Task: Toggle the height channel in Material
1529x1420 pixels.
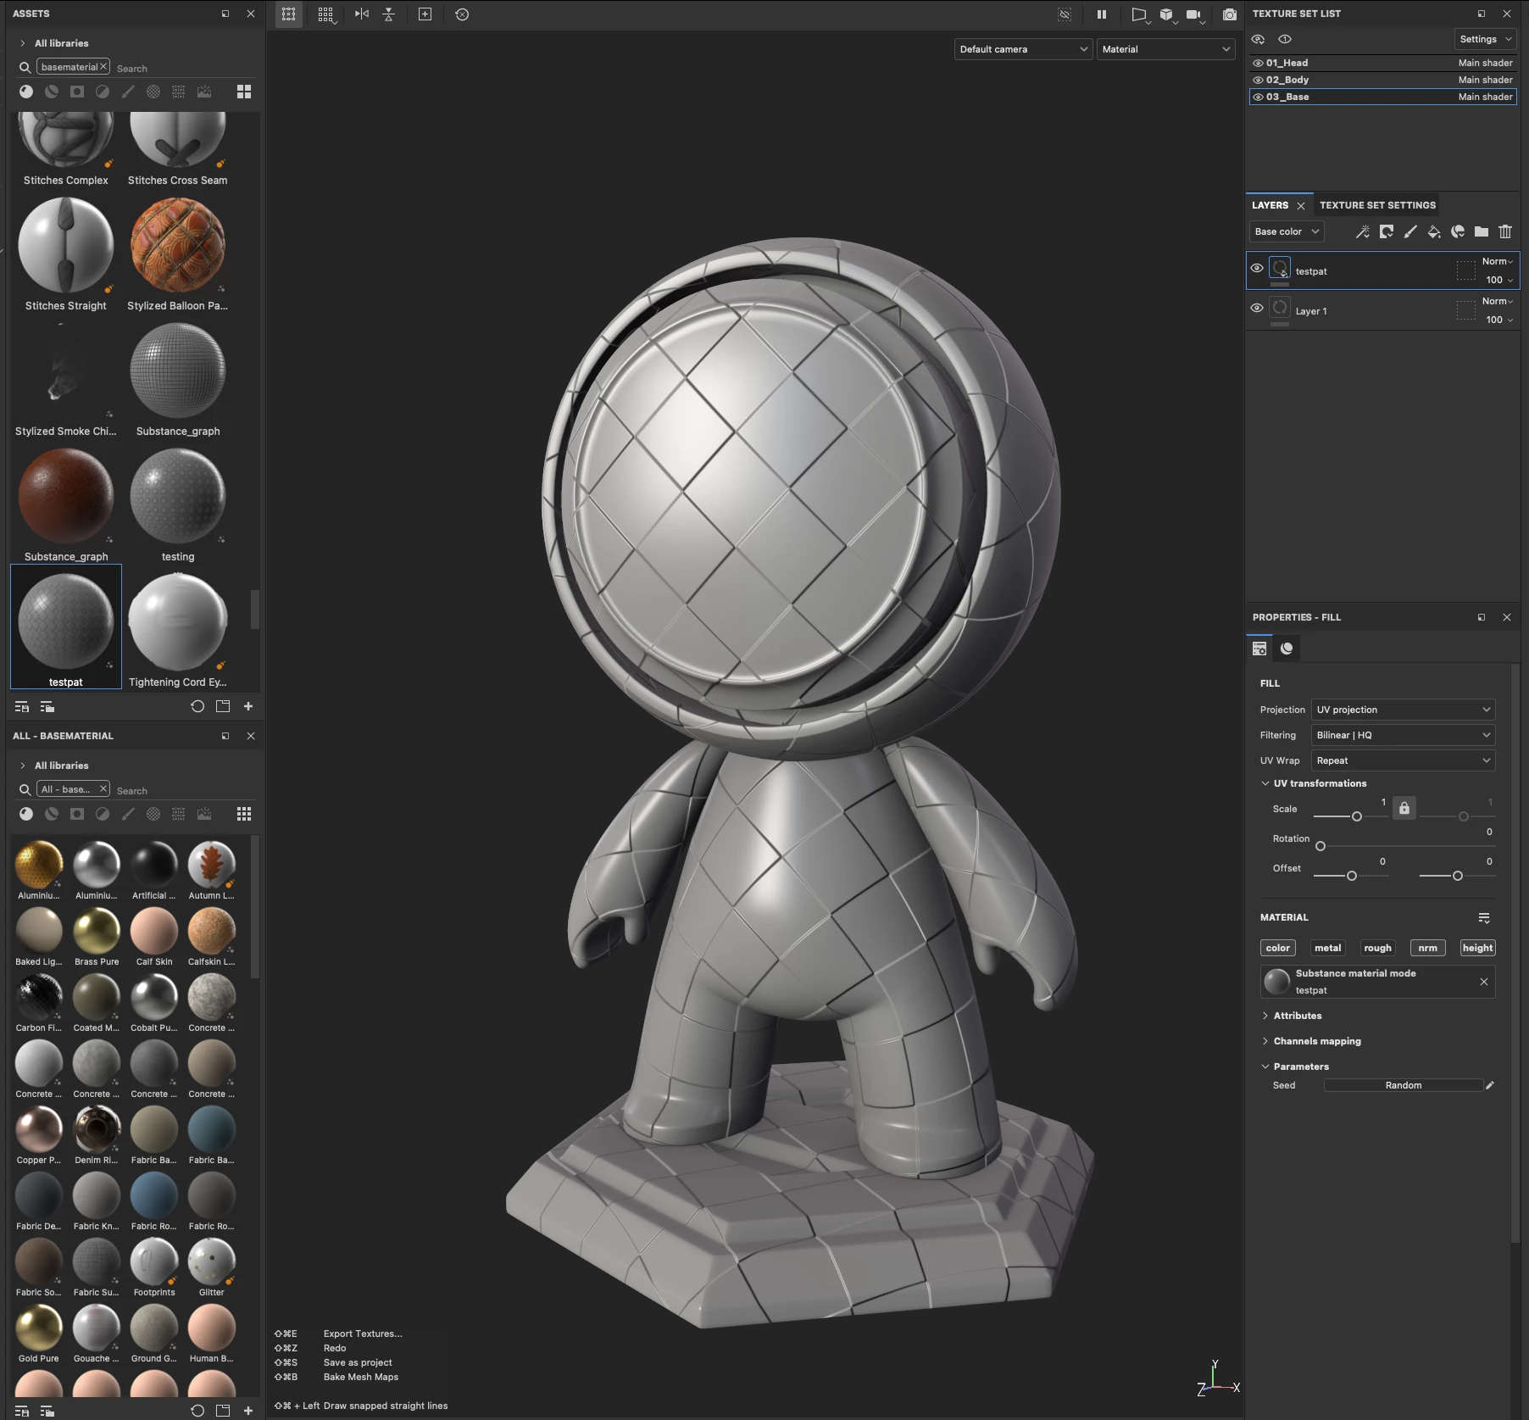Action: [1477, 948]
